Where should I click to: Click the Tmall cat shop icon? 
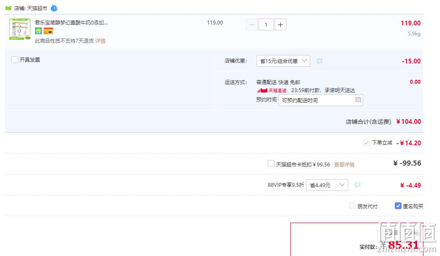[8, 8]
